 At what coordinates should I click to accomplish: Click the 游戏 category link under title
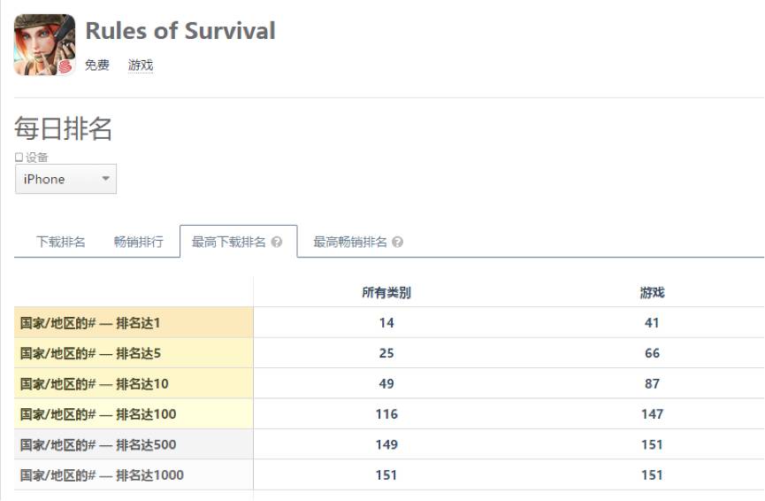tap(141, 66)
